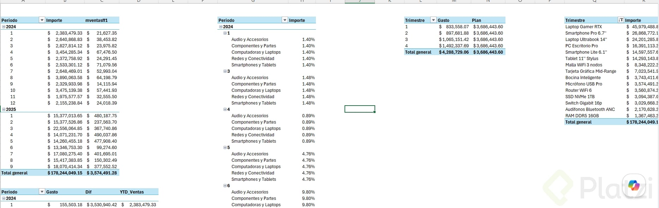Select the Tarjeta Gráfica Mid-Range row label

point(591,71)
